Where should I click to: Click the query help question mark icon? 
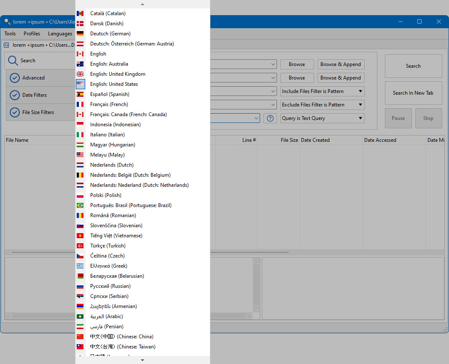(270, 118)
